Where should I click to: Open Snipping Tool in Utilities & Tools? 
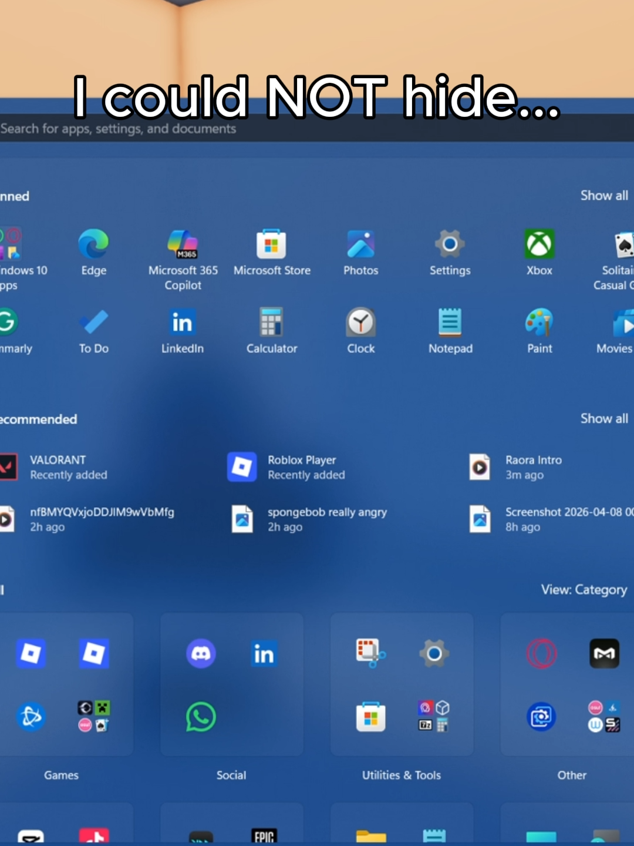371,653
